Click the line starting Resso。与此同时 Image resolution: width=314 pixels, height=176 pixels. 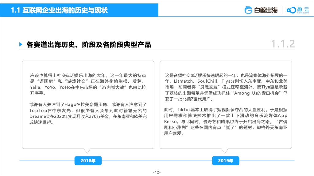[226, 122]
